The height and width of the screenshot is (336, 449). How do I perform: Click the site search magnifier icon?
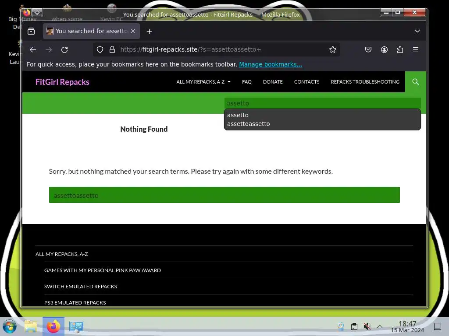click(416, 82)
